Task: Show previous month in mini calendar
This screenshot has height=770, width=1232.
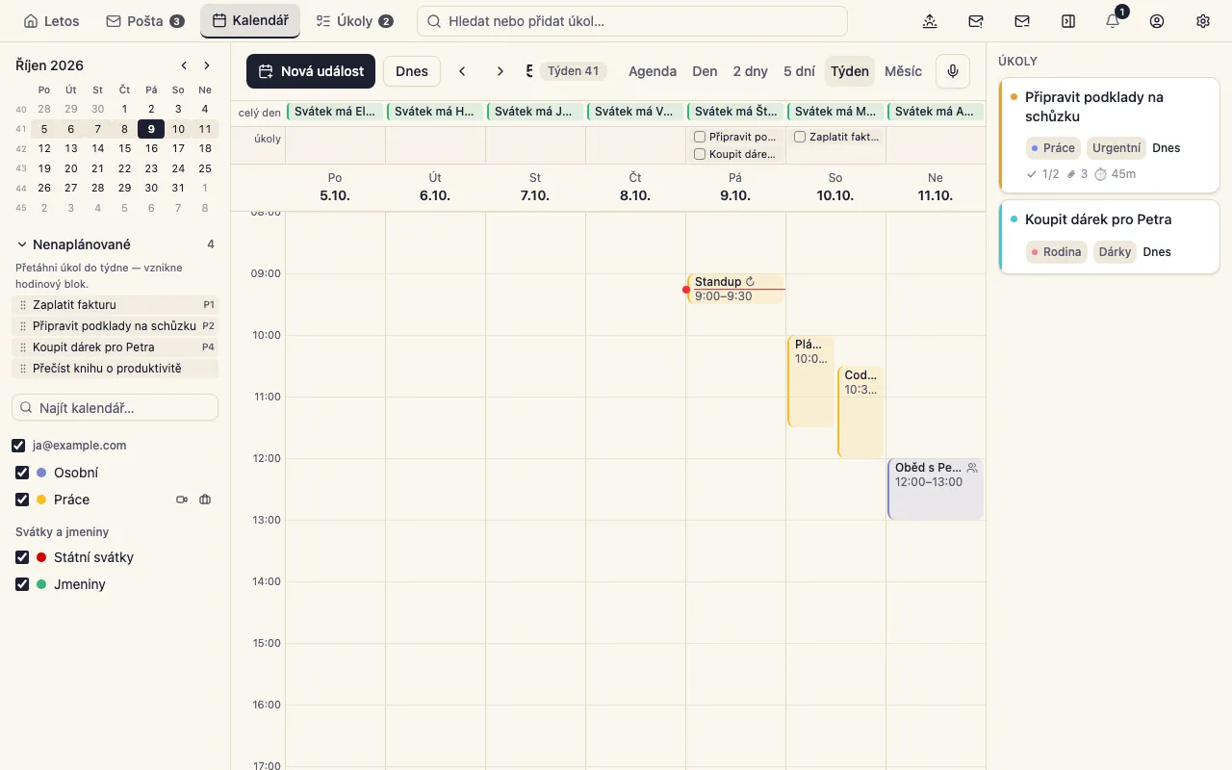Action: point(184,65)
